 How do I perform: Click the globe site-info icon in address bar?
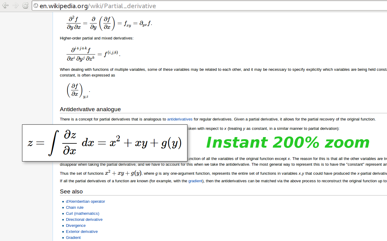tap(36, 6)
